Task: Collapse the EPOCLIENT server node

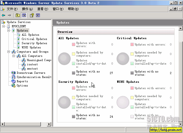Action: tap(4, 26)
